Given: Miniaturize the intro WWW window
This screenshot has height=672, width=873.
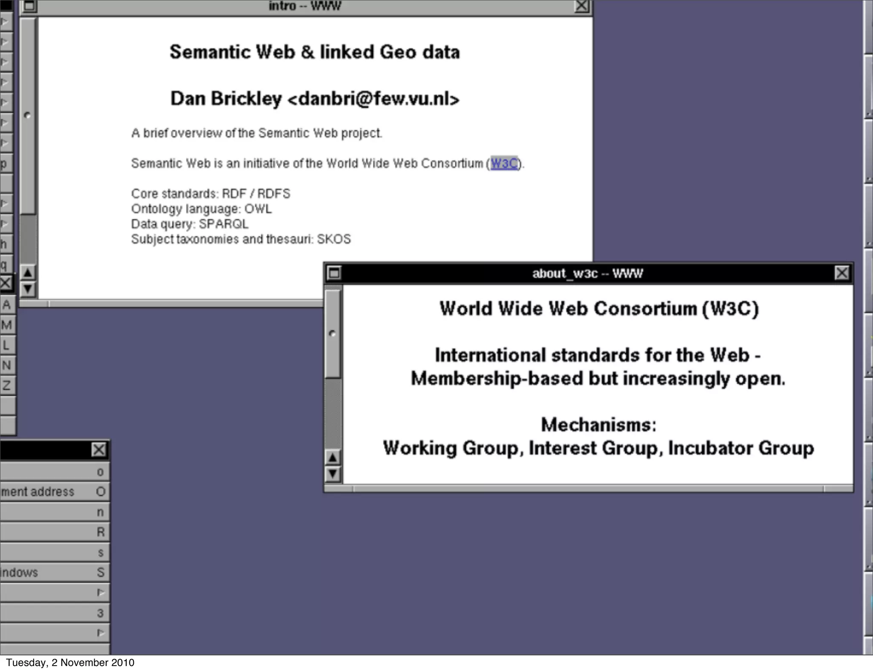Looking at the screenshot, I should [29, 6].
